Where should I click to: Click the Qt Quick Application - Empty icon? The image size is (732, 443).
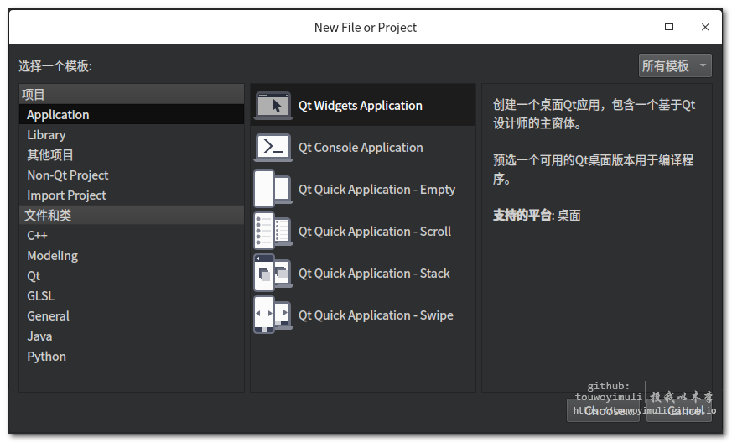point(273,190)
